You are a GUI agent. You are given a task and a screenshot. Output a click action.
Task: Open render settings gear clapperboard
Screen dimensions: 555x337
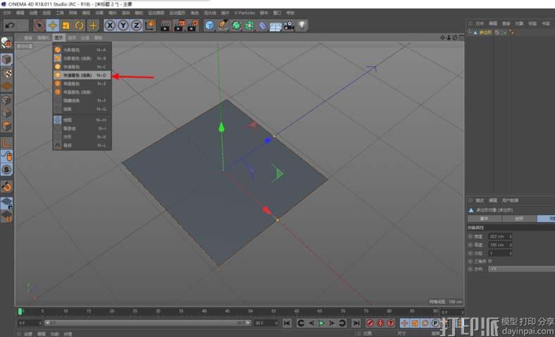pyautogui.click(x=193, y=26)
